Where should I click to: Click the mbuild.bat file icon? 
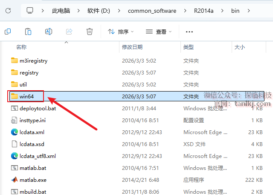pyautogui.click(x=14, y=192)
